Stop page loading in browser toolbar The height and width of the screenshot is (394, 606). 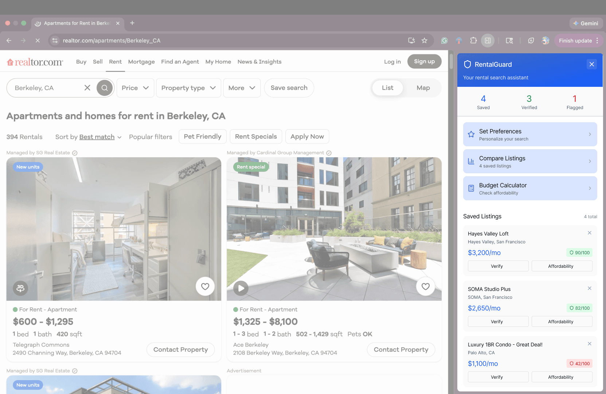point(38,40)
